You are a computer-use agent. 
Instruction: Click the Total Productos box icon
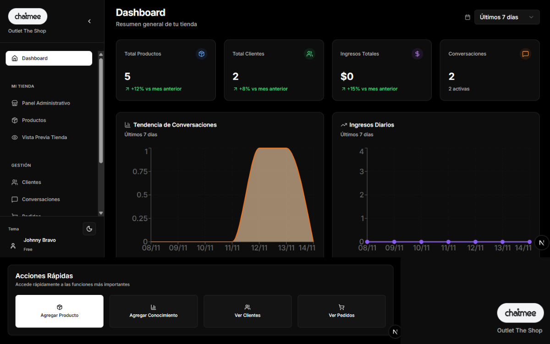click(x=201, y=54)
